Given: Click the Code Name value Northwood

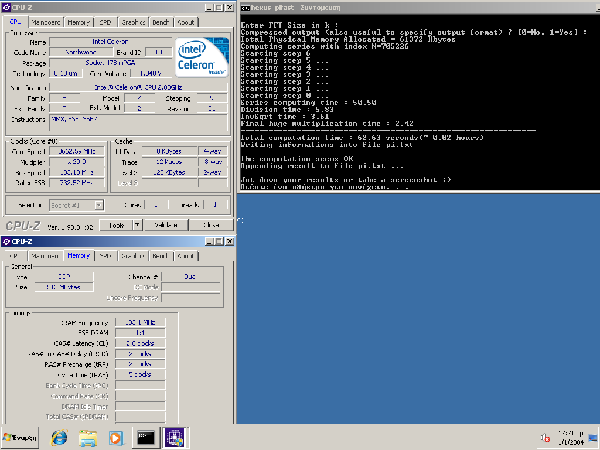Looking at the screenshot, I should (x=80, y=52).
